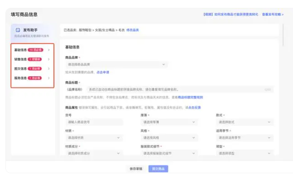This screenshot has height=177, width=293.
Task: Click the 发布助手 assistant icon
Action: click(18, 30)
